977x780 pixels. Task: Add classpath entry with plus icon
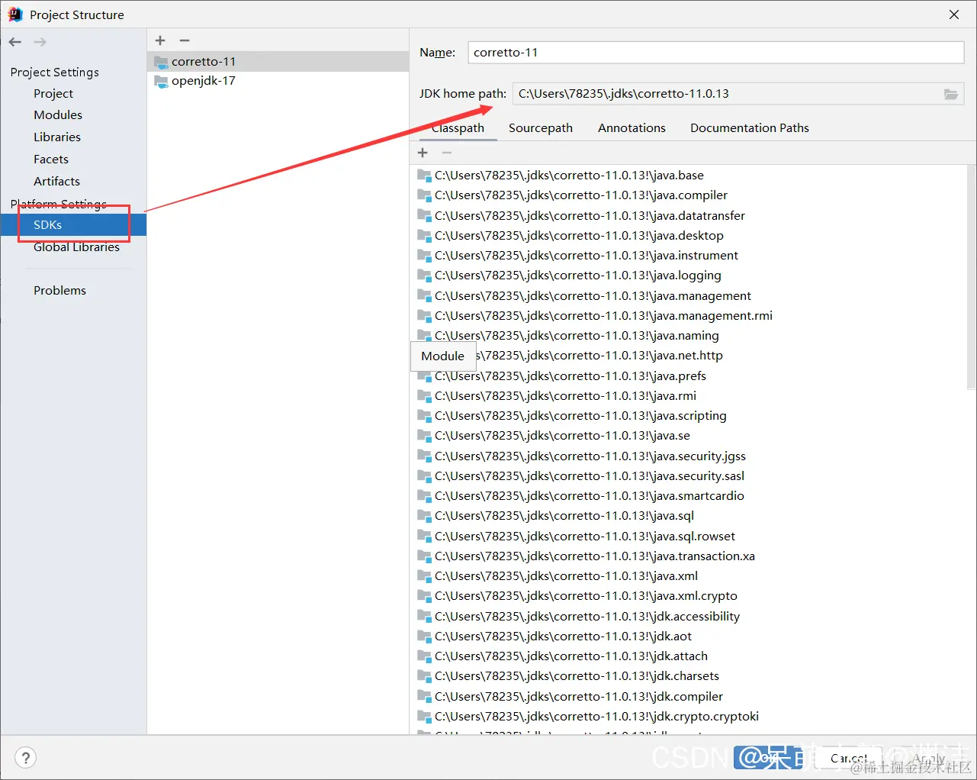(423, 153)
